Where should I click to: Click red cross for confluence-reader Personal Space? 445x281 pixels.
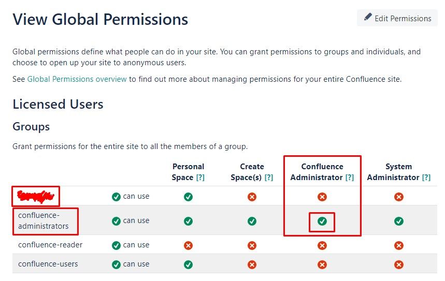click(188, 245)
